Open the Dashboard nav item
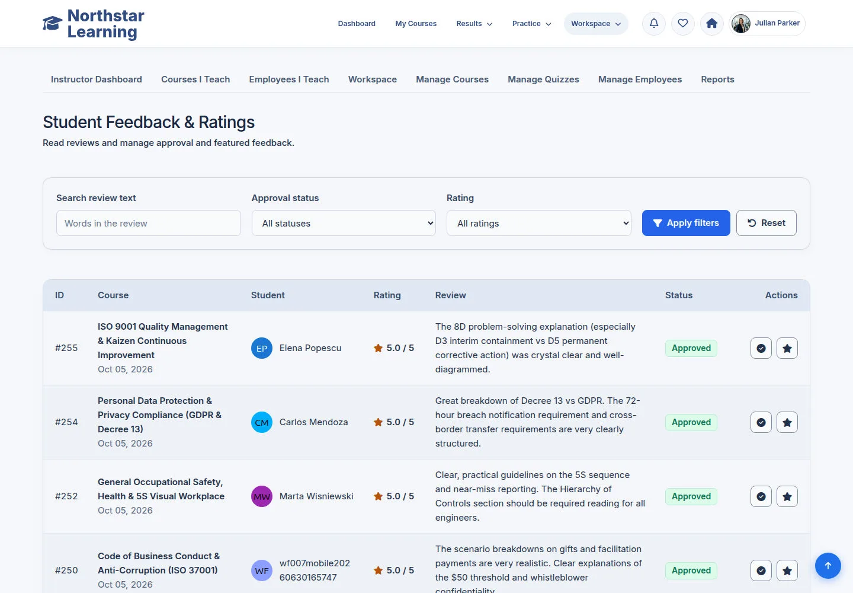Image resolution: width=853 pixels, height=593 pixels. (357, 24)
